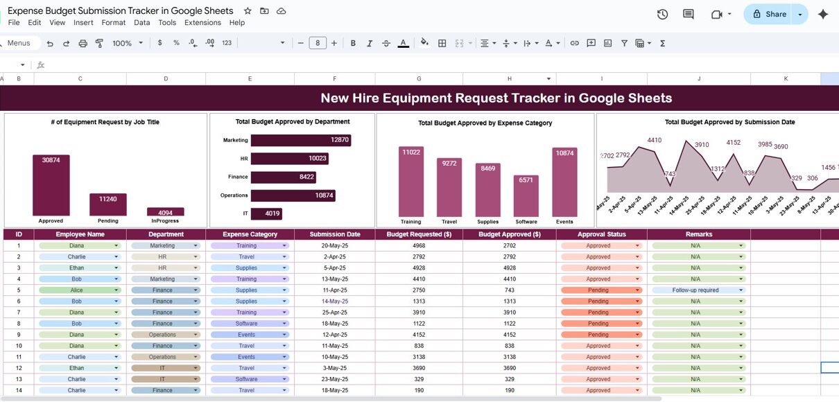Toggle bold formatting
Viewport: 839px width, 402px height.
353,43
